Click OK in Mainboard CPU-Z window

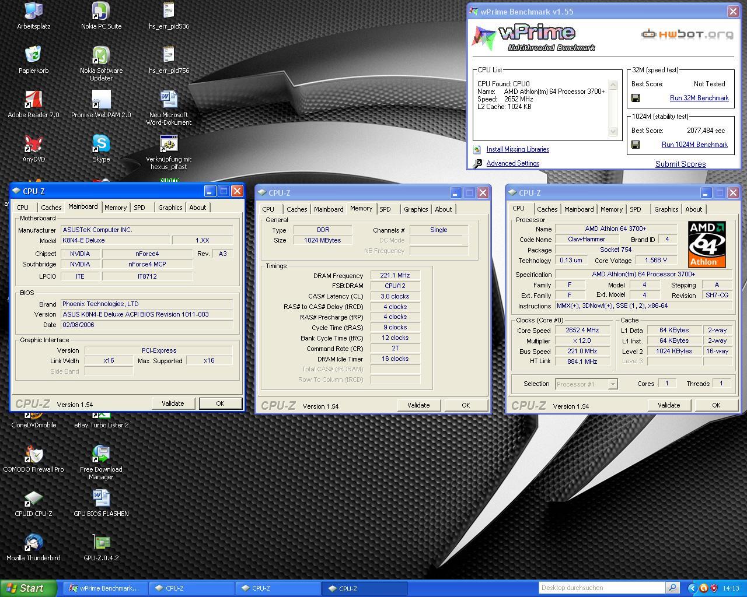point(220,403)
